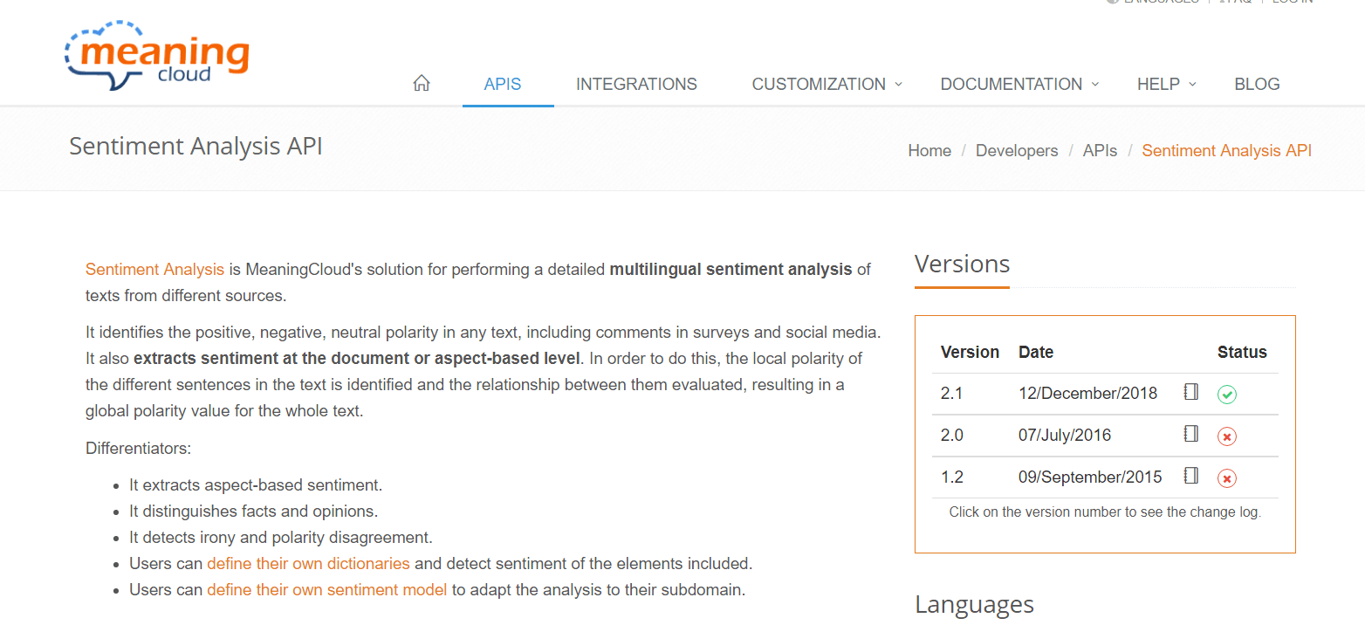The height and width of the screenshot is (625, 1365).
Task: Click the red cross status icon for 2.0
Action: (1227, 436)
